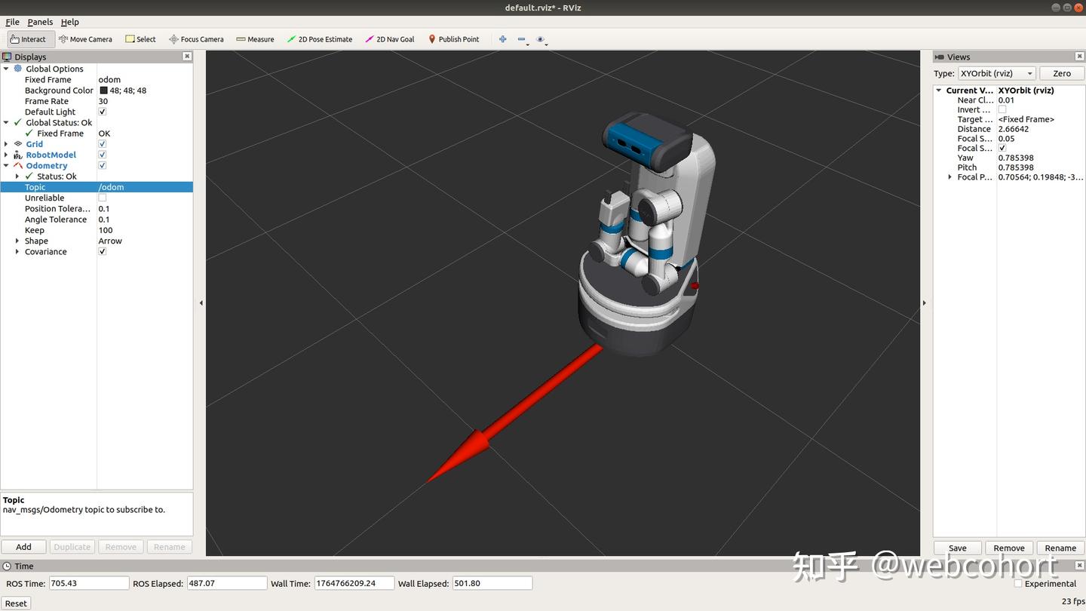This screenshot has height=611, width=1086.
Task: Close the Displays panel with its X
Action: pyautogui.click(x=187, y=57)
